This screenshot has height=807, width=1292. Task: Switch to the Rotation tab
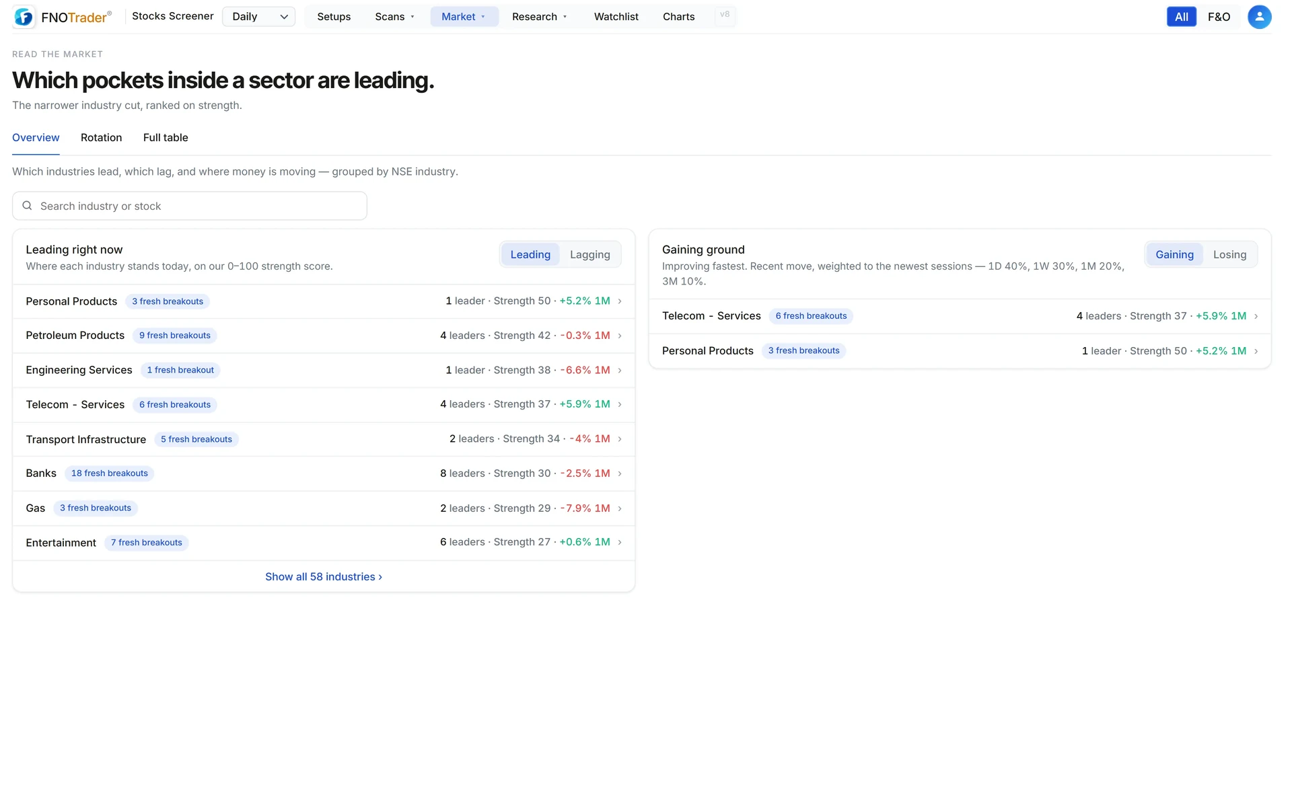101,137
